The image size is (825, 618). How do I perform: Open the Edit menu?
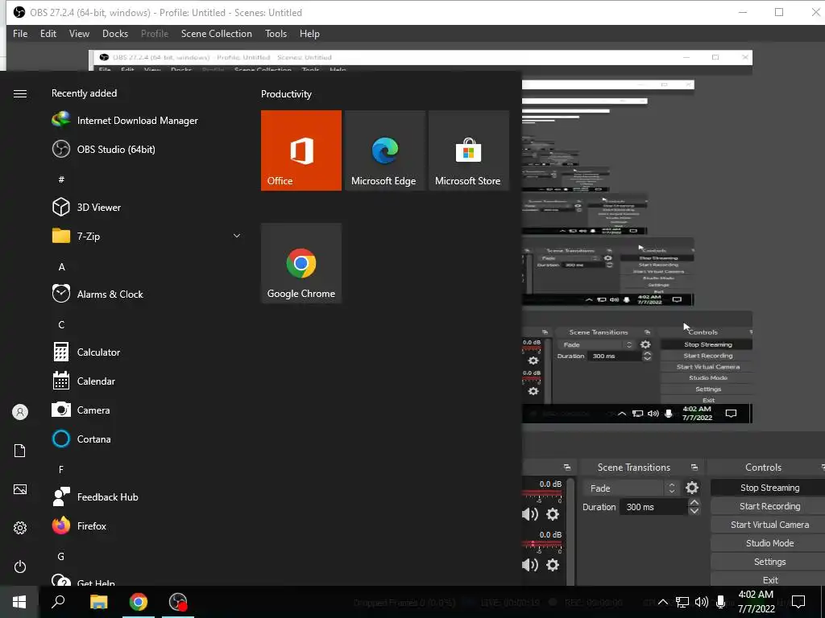click(48, 34)
